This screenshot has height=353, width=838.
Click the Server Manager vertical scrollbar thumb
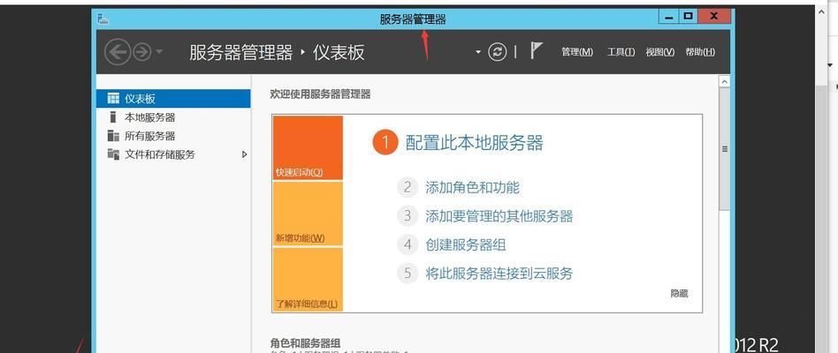[x=725, y=149]
